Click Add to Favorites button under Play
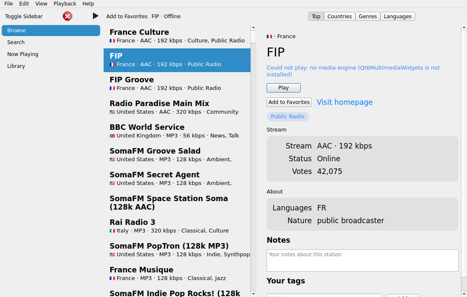The image size is (467, 297). point(289,102)
